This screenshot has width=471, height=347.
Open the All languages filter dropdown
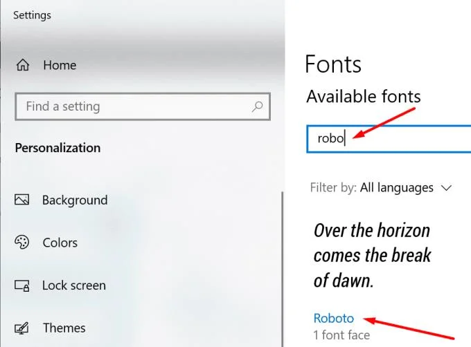coord(396,187)
